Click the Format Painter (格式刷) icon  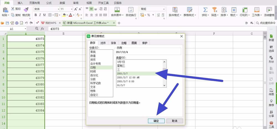26,10
